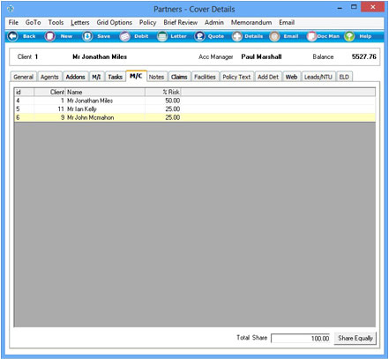The height and width of the screenshot is (359, 389).
Task: Click the Save toolbar icon
Action: (87, 36)
